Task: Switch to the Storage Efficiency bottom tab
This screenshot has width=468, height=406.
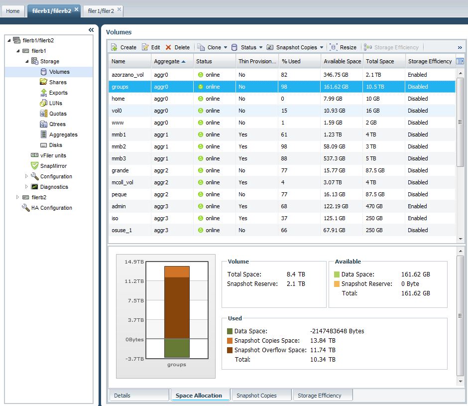Action: click(x=319, y=396)
